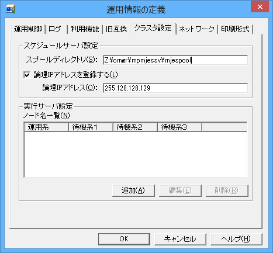273x253 pixels.
Task: Open the ログ tab
Action: 56,29
